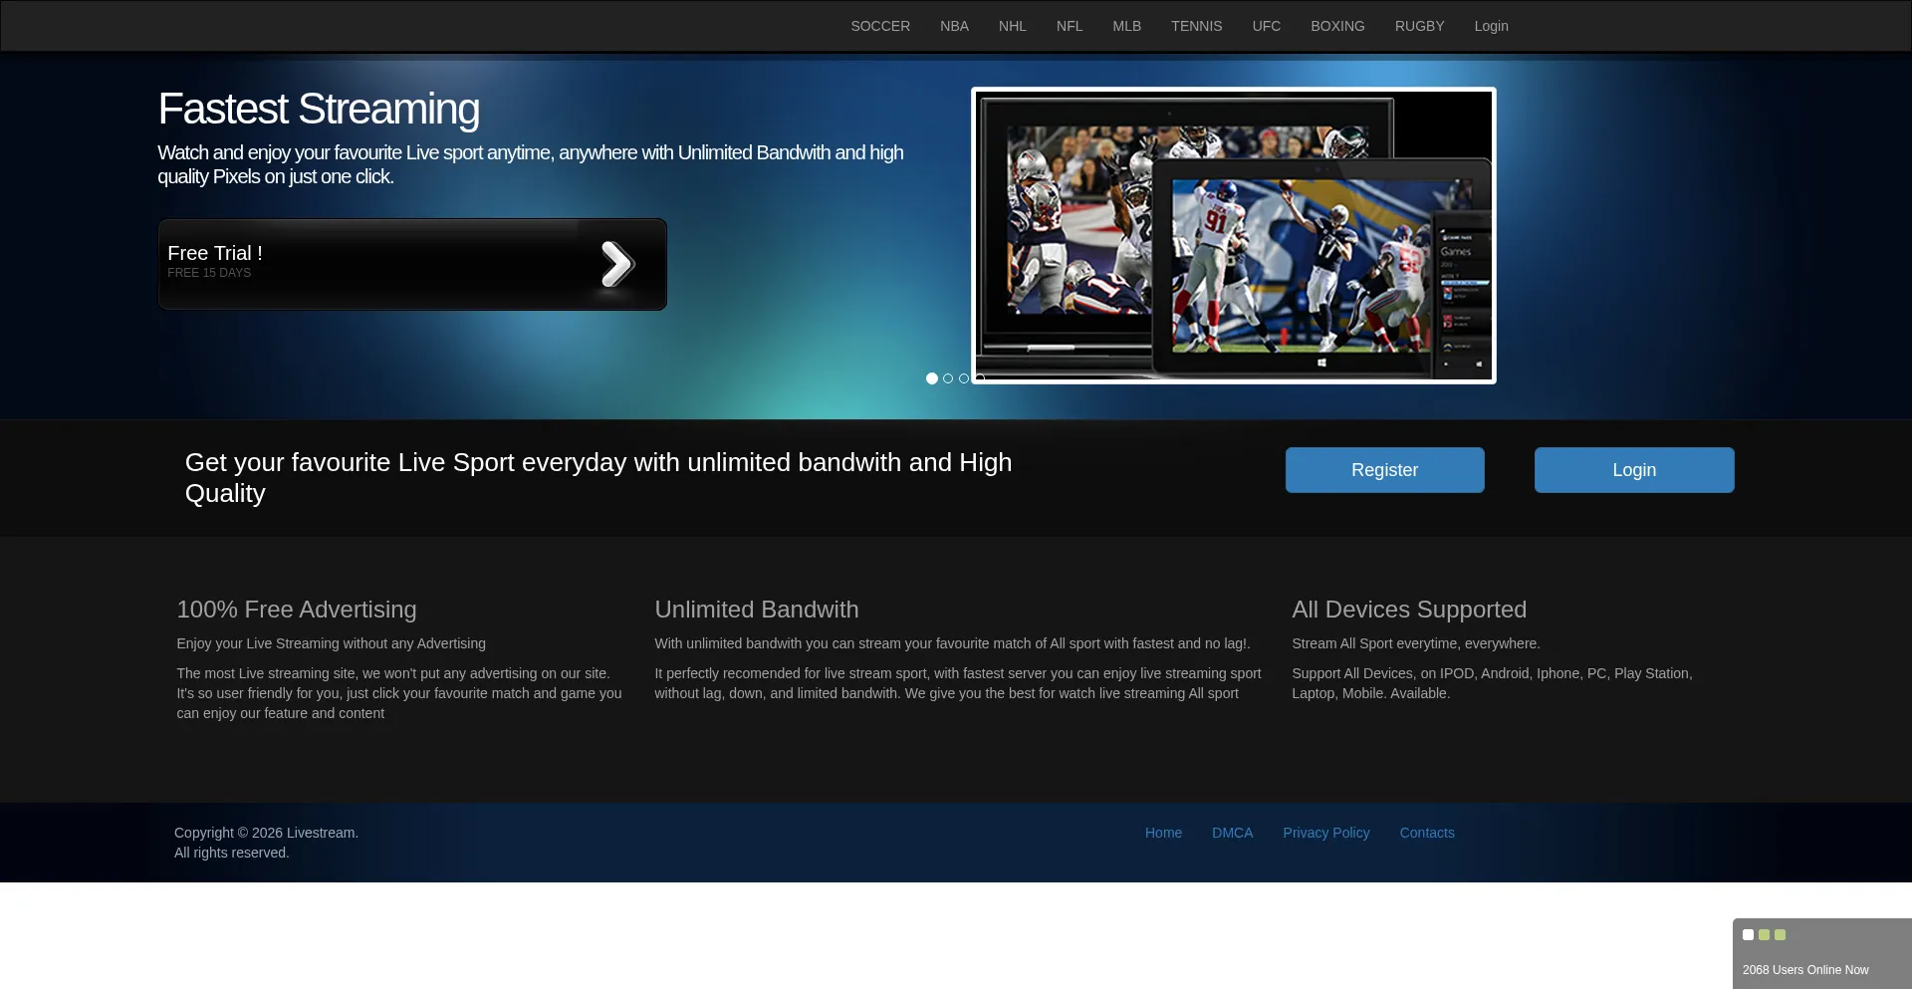Open the MLB navigation item
1912x989 pixels.
1127,26
